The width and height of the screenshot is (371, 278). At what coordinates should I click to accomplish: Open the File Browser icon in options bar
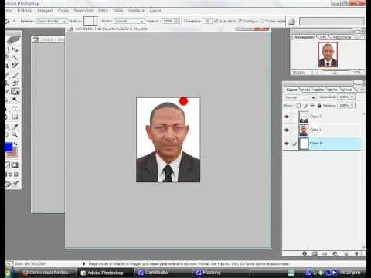pos(292,22)
